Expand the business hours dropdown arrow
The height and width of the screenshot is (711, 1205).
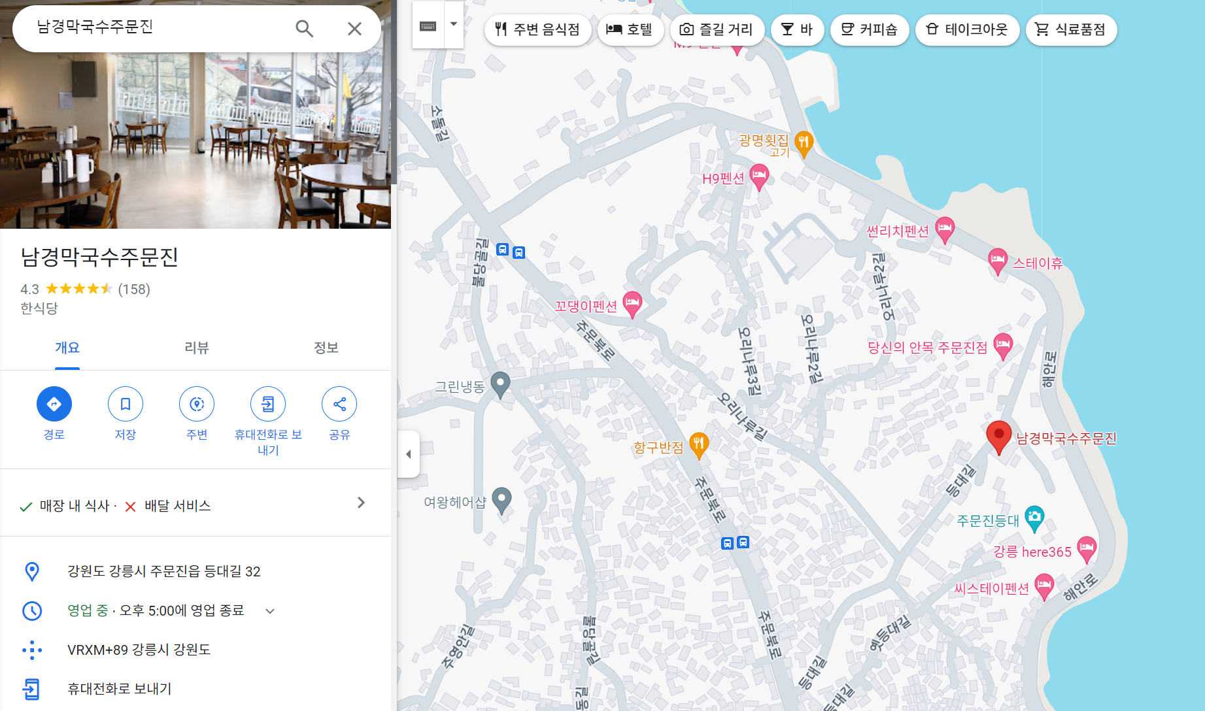270,611
